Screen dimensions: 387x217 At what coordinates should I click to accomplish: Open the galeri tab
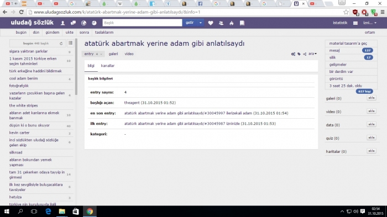(x=113, y=54)
